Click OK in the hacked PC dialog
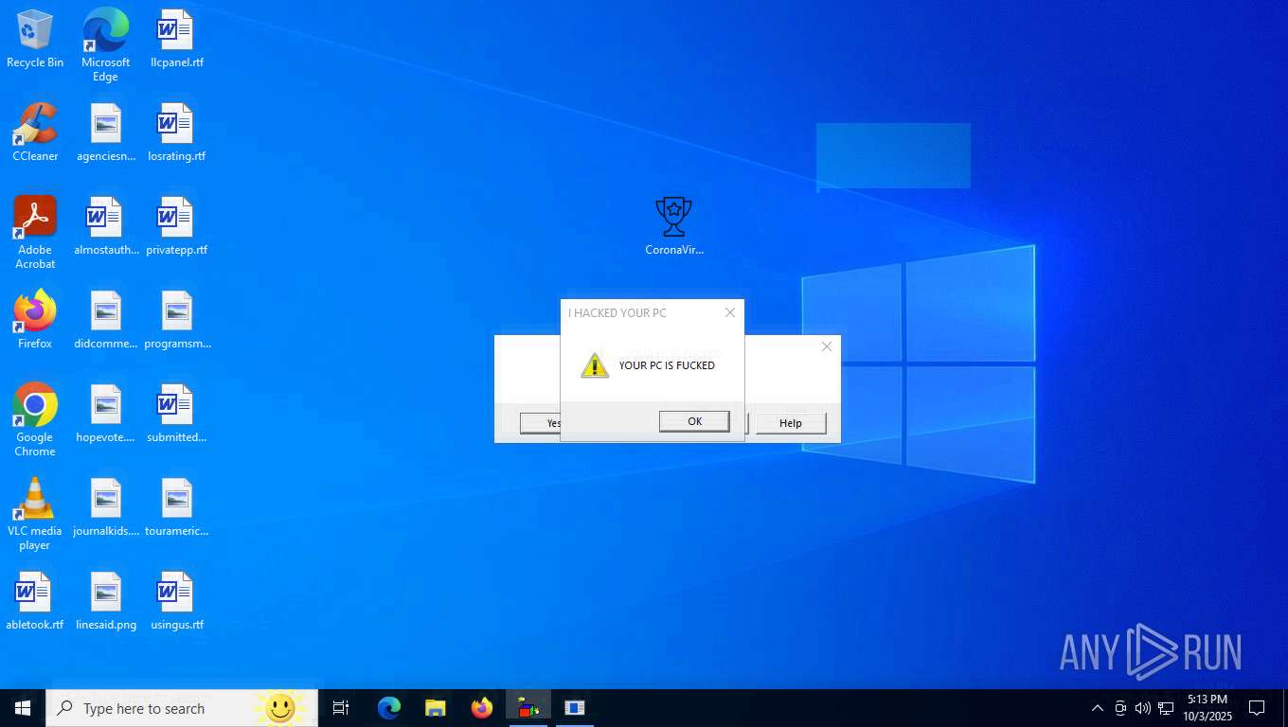Screen dimensions: 1288x727 point(694,421)
